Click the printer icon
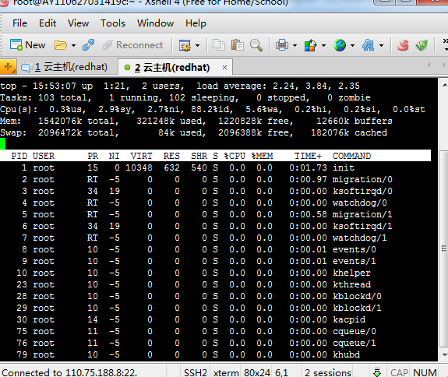Screen dimensions: 448x377 tap(282, 45)
